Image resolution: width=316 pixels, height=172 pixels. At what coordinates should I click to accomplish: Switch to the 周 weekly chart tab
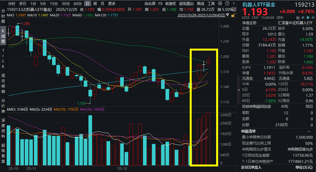click(x=95, y=4)
